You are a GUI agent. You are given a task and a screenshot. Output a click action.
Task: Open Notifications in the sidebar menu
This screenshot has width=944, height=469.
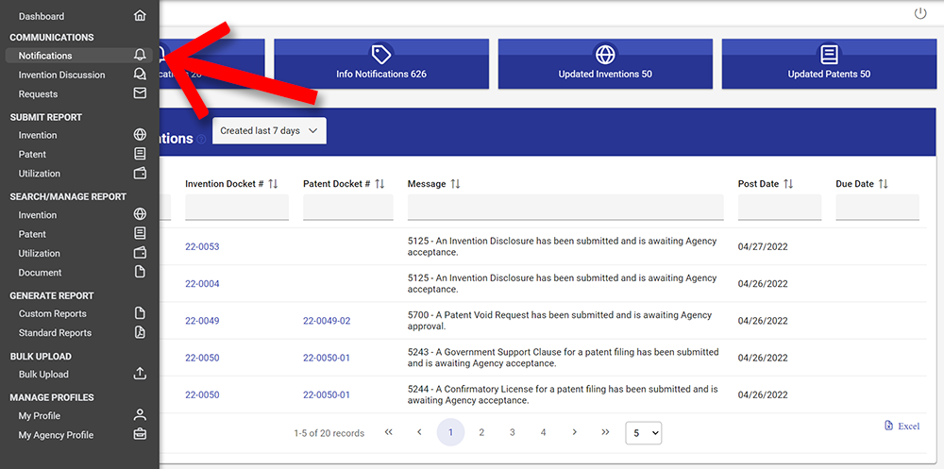(45, 56)
